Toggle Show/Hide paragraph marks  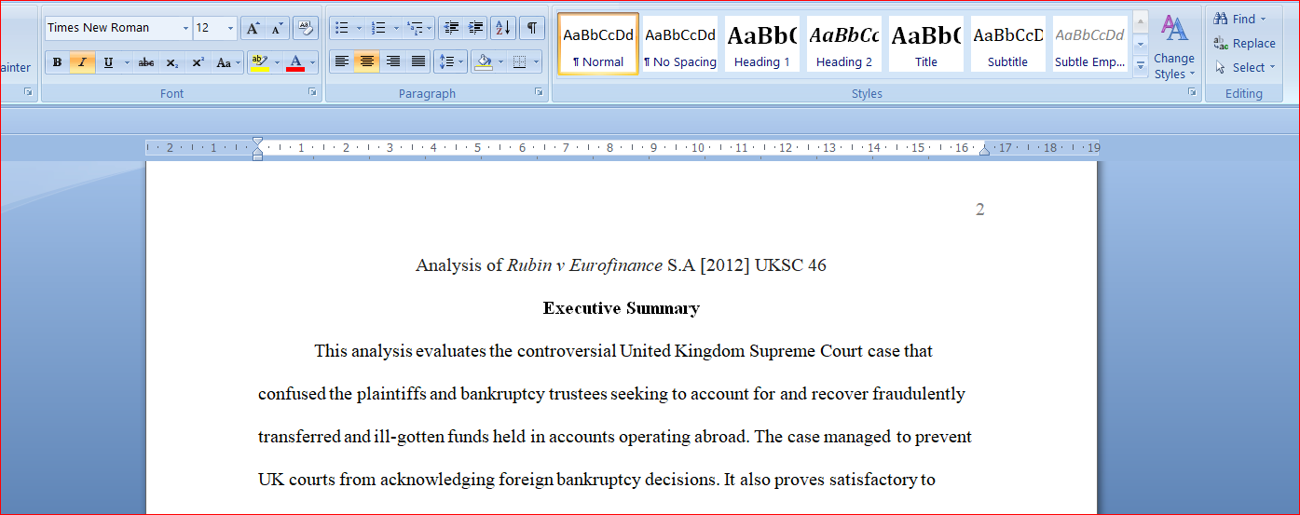pyautogui.click(x=532, y=28)
